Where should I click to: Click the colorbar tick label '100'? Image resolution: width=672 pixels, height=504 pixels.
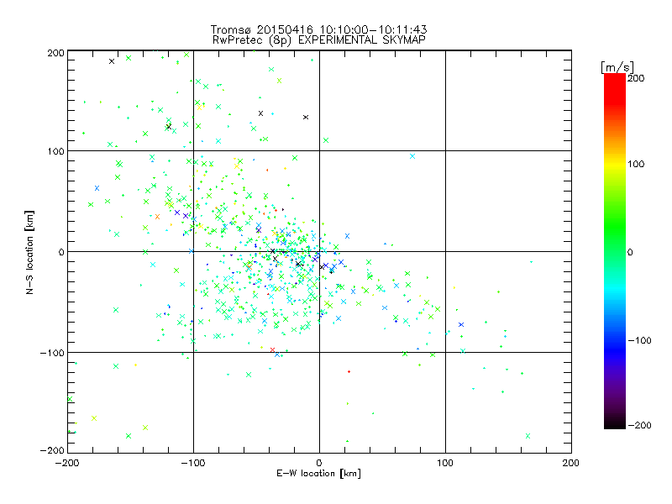[x=636, y=164]
